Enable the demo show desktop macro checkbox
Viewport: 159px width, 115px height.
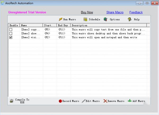[x=11, y=33]
